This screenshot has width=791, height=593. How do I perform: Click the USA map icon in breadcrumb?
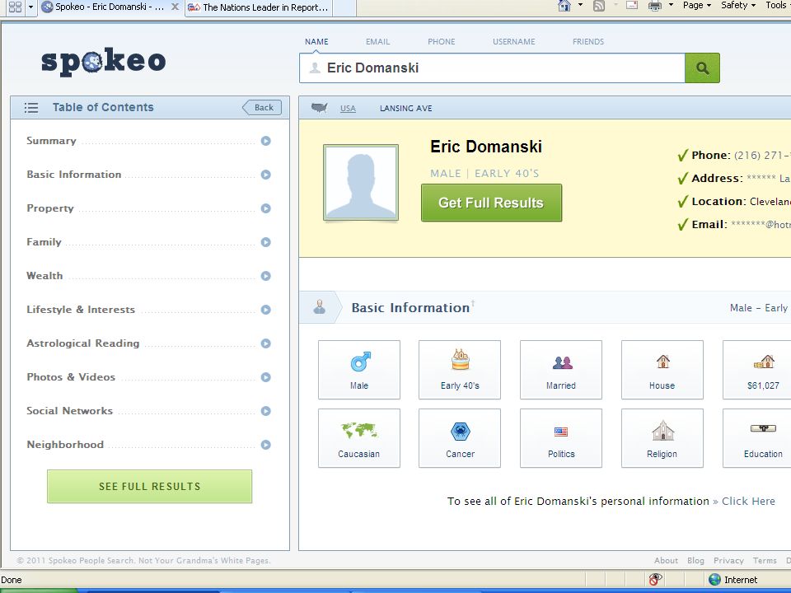click(x=320, y=107)
